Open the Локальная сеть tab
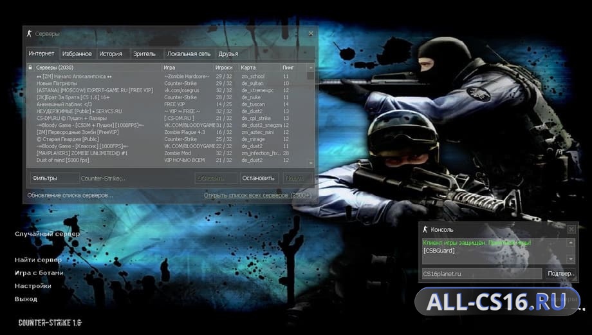Screen dimensions: 592x335 pos(189,53)
